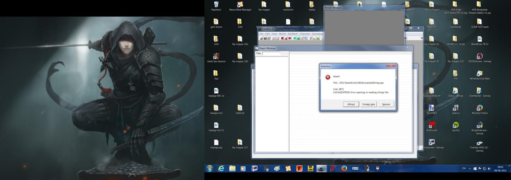Screen dimensions: 511x180
Task: Select the hAELGA folder on desktop
Action: pos(240,110)
